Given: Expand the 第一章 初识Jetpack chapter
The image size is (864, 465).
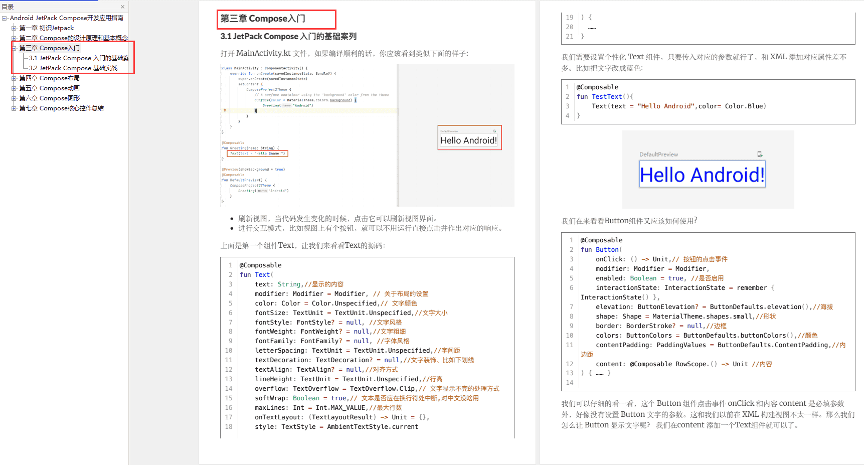Looking at the screenshot, I should click(14, 28).
